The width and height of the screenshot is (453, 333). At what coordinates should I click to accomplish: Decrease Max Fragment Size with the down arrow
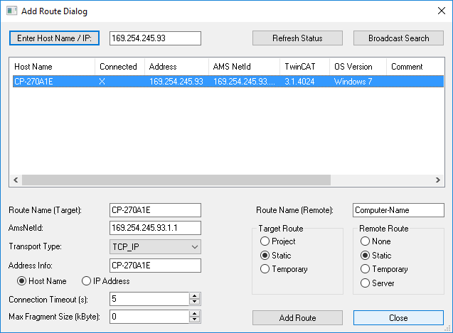(x=195, y=320)
